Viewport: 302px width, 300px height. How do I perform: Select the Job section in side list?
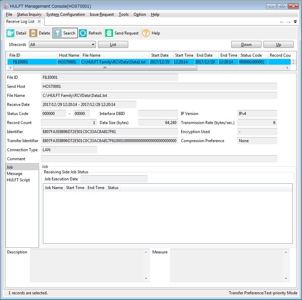[22, 167]
